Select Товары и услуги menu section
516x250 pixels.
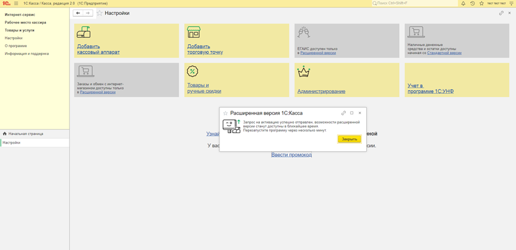click(20, 30)
